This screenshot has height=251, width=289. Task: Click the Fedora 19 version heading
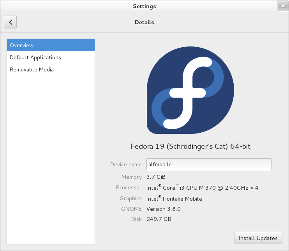[x=190, y=146]
